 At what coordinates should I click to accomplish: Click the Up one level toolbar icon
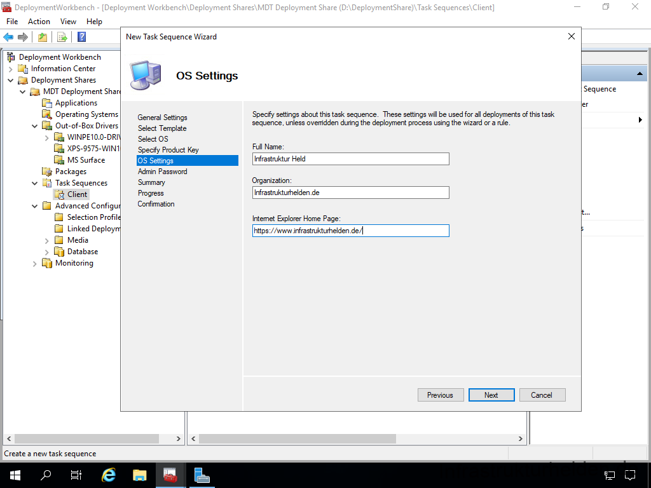[x=43, y=37]
